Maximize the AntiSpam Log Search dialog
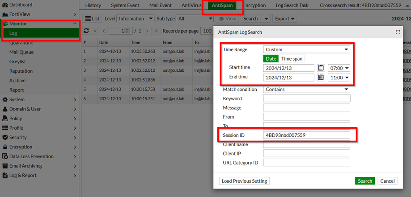 tap(398, 32)
